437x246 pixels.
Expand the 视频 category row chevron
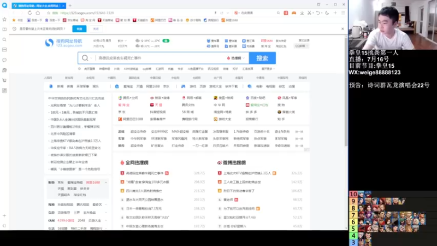(106, 204)
